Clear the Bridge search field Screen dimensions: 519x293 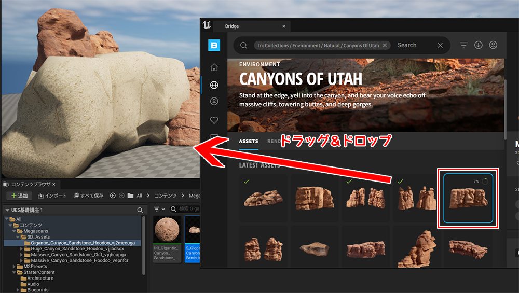pos(440,45)
